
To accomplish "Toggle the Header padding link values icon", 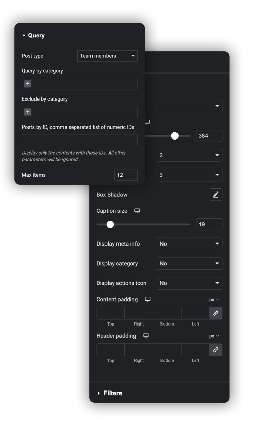I will (x=215, y=350).
